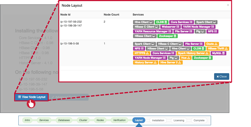Click Pig badge in ip-10-198-5-58 row

point(173,58)
